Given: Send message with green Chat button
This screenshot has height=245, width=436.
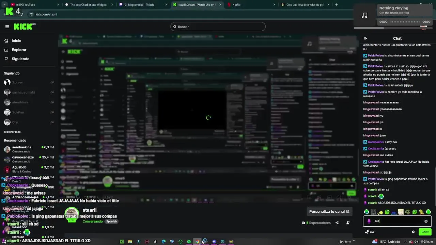Looking at the screenshot, I should tap(425, 232).
